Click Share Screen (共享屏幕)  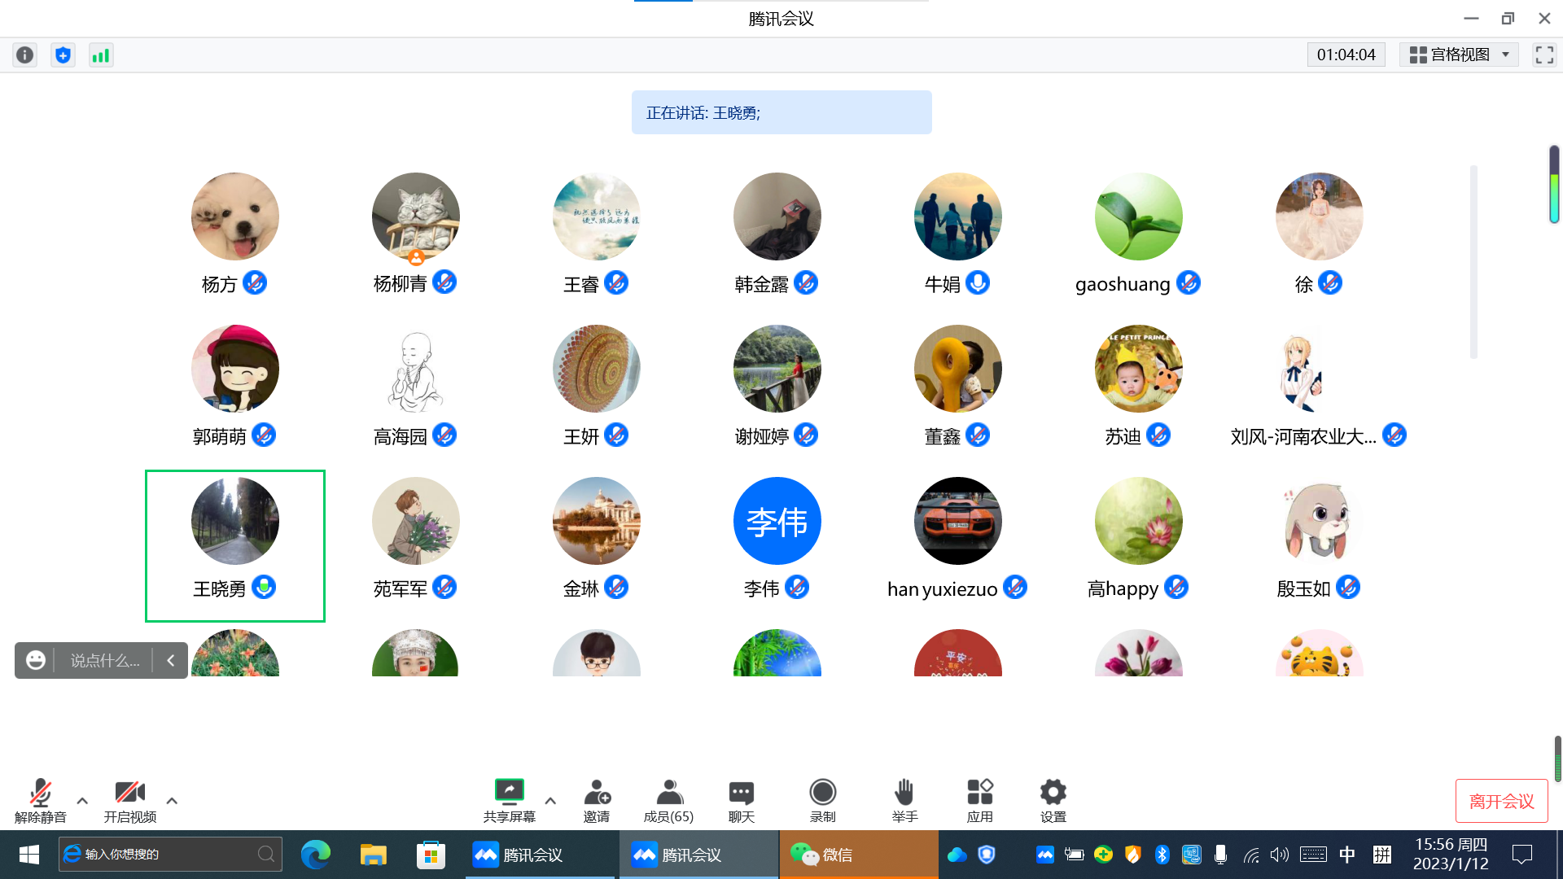(509, 799)
